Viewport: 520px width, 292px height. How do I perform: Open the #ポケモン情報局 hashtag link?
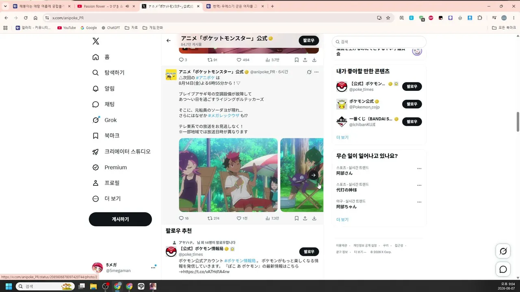[x=240, y=260]
